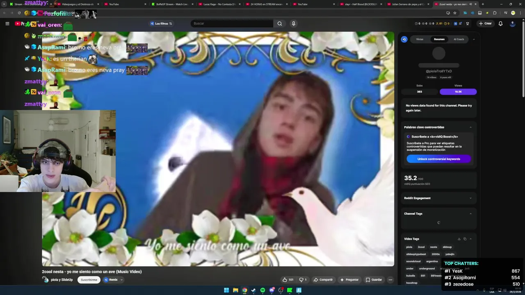Reload the page with refresh icon

click(19, 13)
